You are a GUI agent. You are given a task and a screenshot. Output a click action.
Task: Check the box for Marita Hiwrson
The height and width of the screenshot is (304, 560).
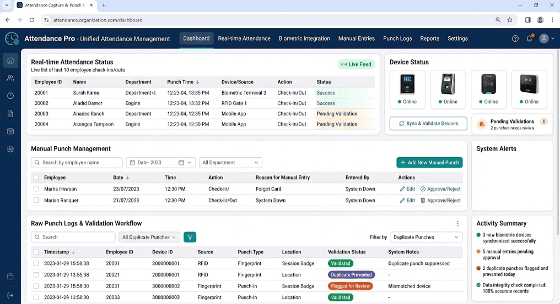[36, 189]
